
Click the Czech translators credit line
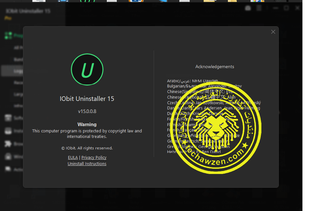tap(214, 103)
